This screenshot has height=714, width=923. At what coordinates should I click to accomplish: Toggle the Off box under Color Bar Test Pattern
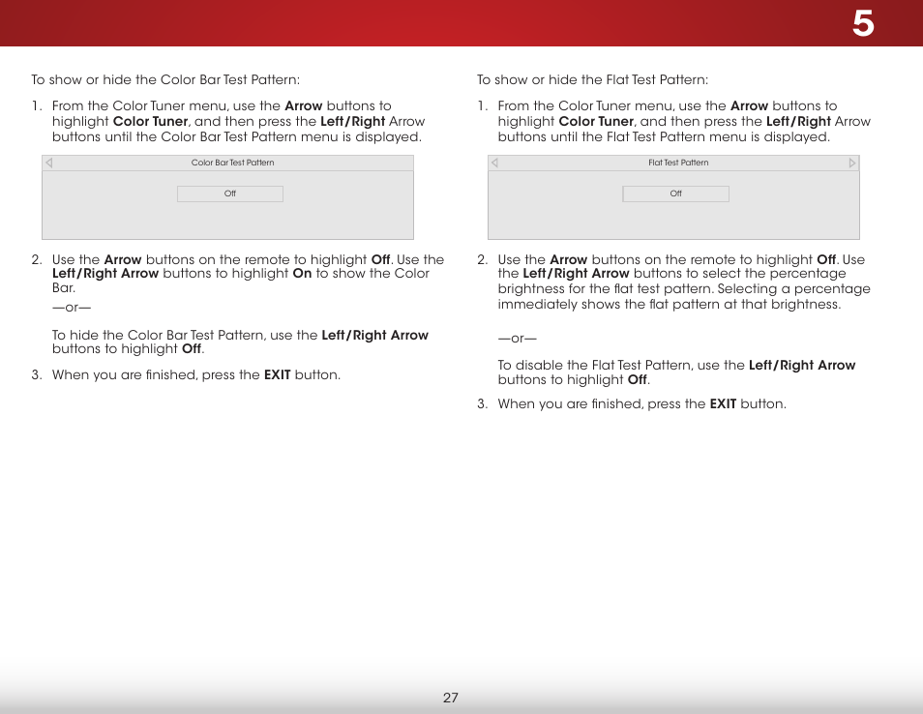click(x=230, y=193)
